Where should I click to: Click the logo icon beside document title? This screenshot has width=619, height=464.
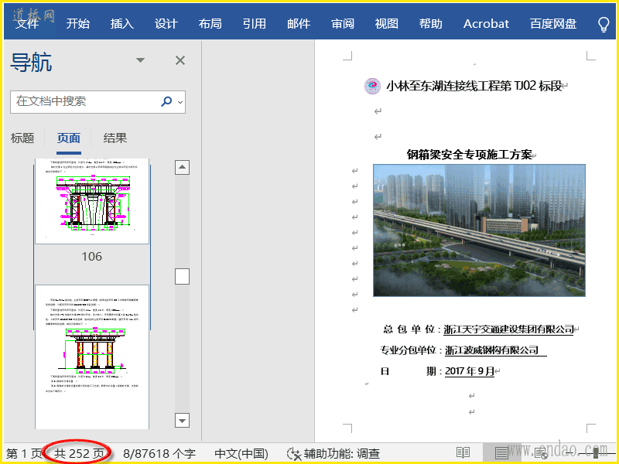[x=373, y=86]
